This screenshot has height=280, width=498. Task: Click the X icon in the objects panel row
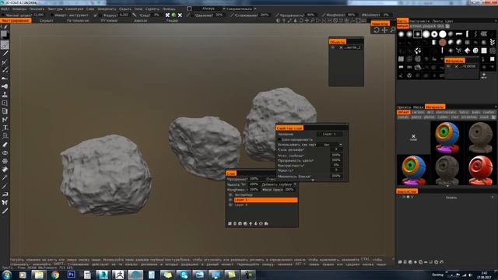coord(341,47)
